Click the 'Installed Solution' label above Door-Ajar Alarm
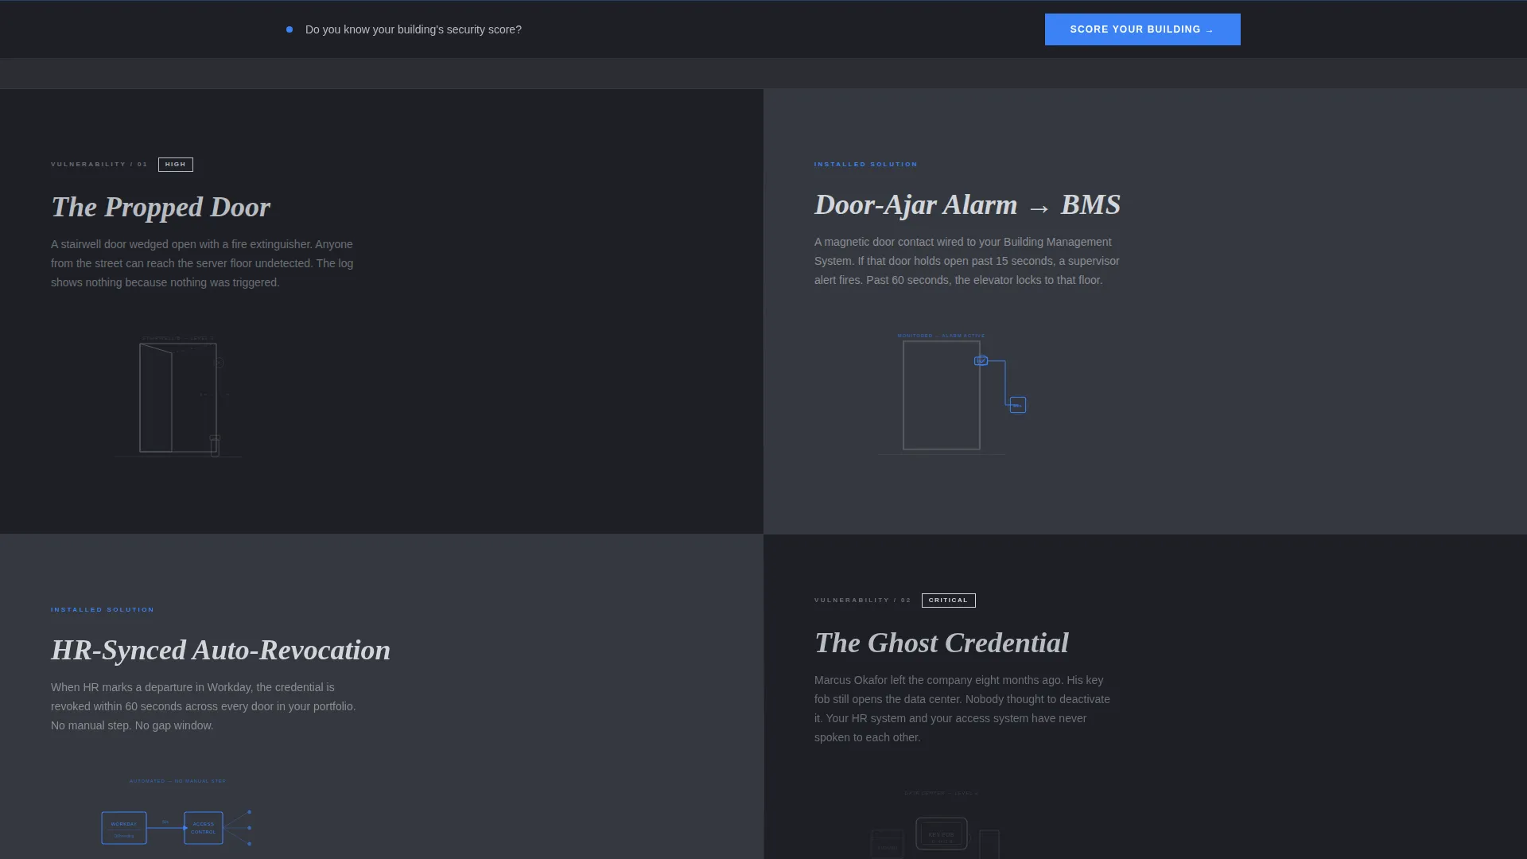This screenshot has height=859, width=1527. click(866, 165)
